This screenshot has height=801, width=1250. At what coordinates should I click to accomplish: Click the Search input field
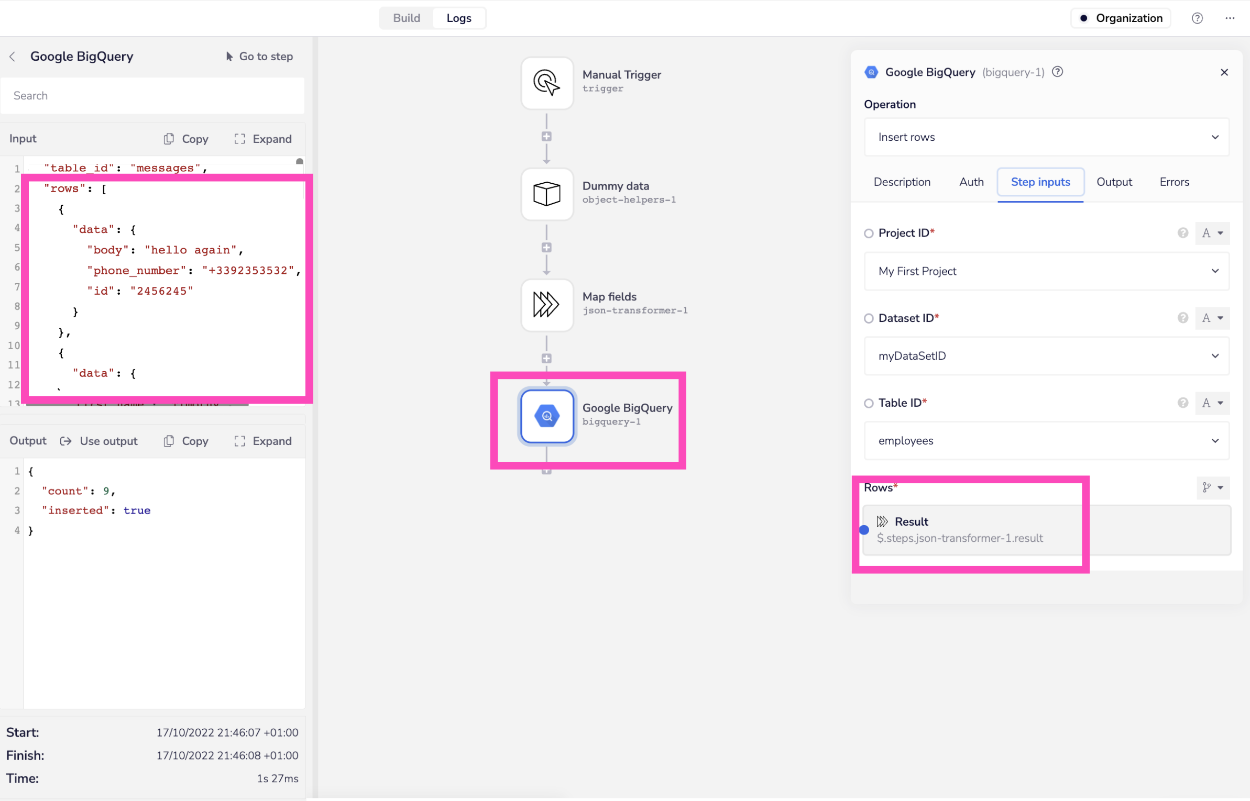click(x=152, y=96)
